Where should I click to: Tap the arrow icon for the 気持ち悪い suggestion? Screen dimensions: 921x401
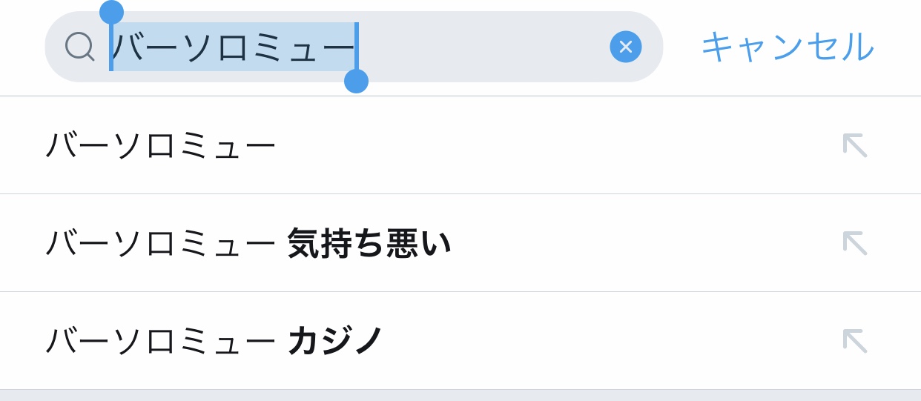coord(854,243)
